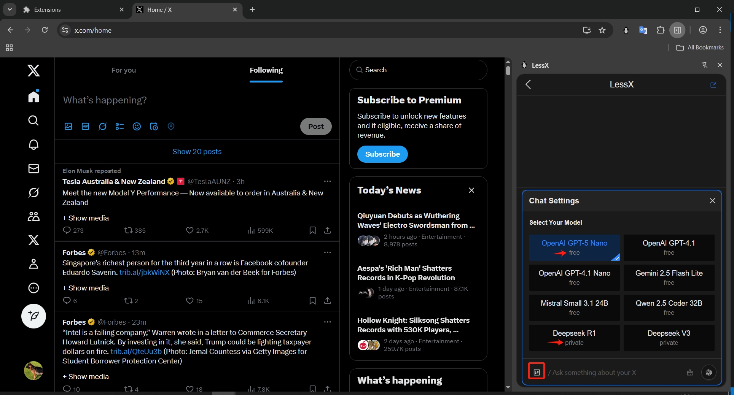Viewport: 734px width, 395px height.
Task: Repost the Tesla Australia post
Action: click(135, 230)
